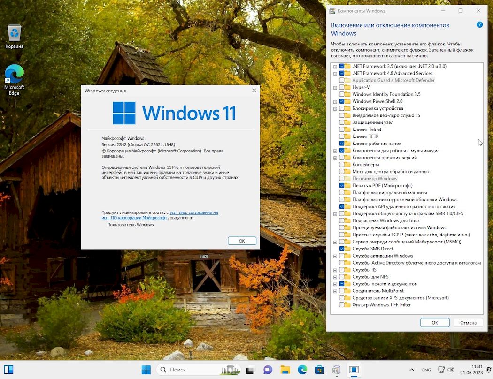Expand Службы печати и документов node
Viewport: 493px width, 379px height.
pos(335,284)
